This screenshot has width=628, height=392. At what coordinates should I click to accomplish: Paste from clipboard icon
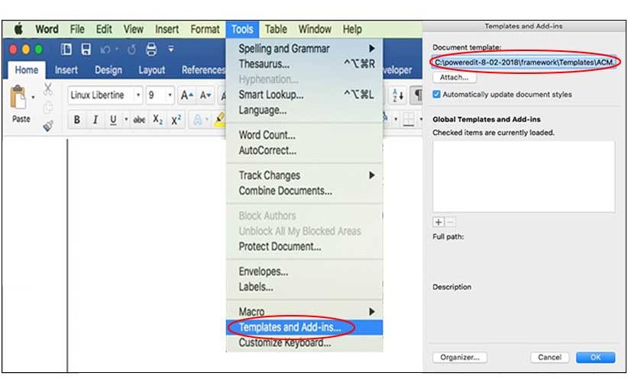coord(18,97)
